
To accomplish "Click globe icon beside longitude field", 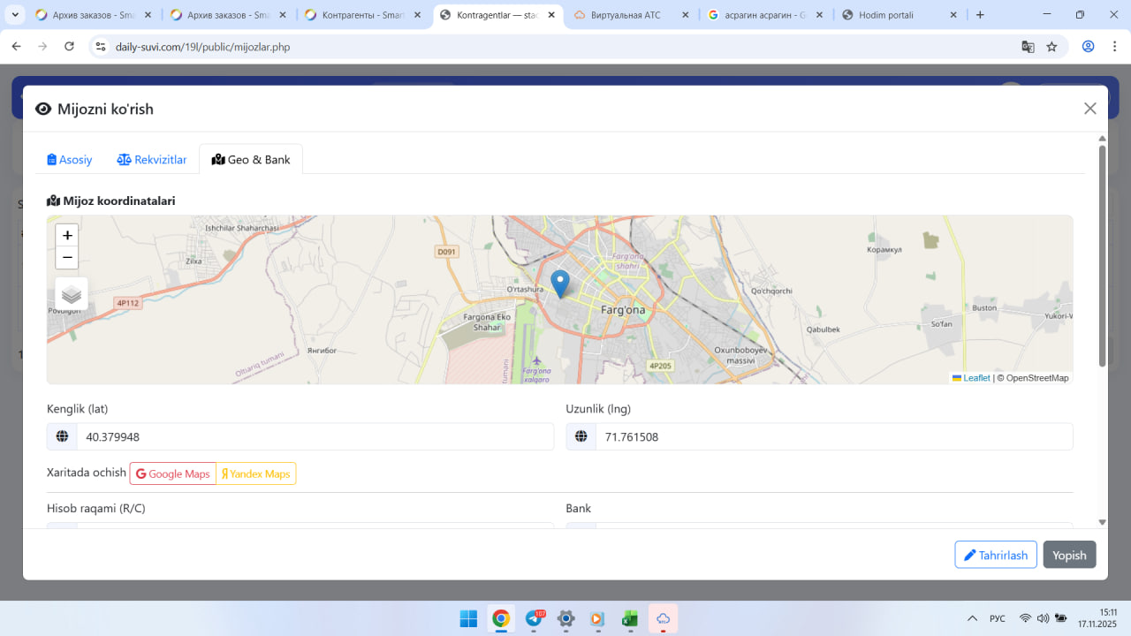I will pos(581,436).
